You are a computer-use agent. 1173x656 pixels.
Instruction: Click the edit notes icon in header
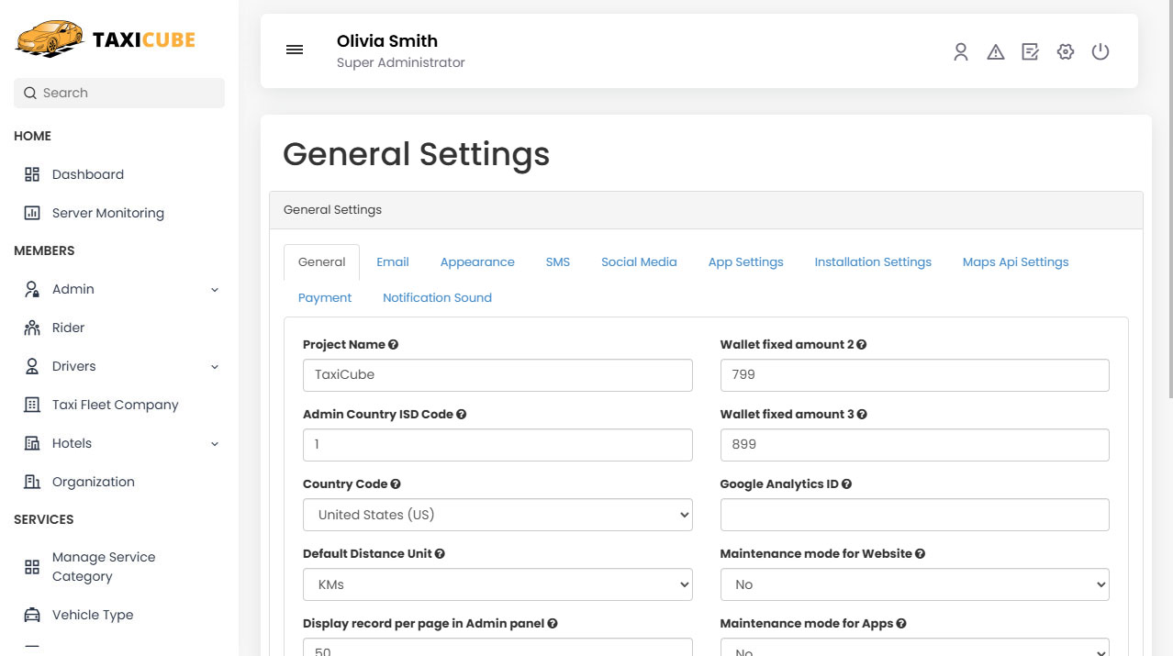click(x=1030, y=52)
